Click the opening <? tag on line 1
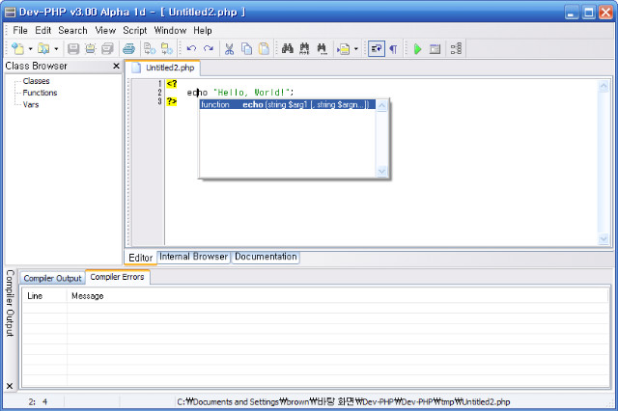 pyautogui.click(x=172, y=84)
